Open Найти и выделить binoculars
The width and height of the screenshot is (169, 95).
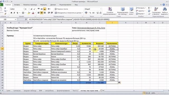tap(165, 11)
